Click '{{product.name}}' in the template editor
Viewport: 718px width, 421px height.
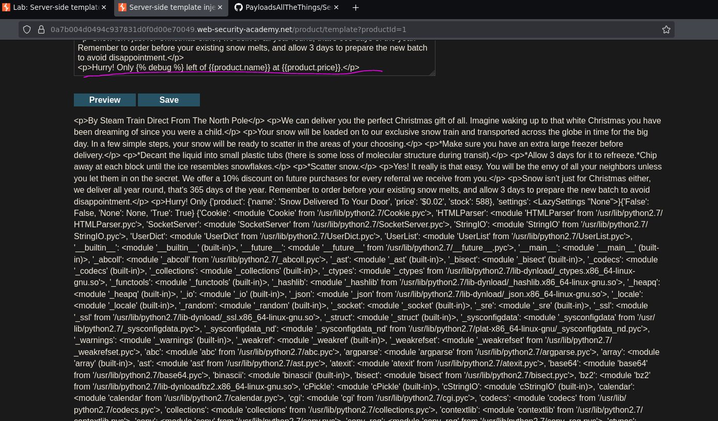[x=240, y=67]
